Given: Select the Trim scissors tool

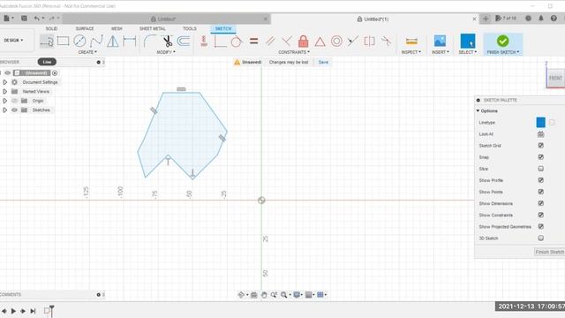Looking at the screenshot, I should coord(168,42).
